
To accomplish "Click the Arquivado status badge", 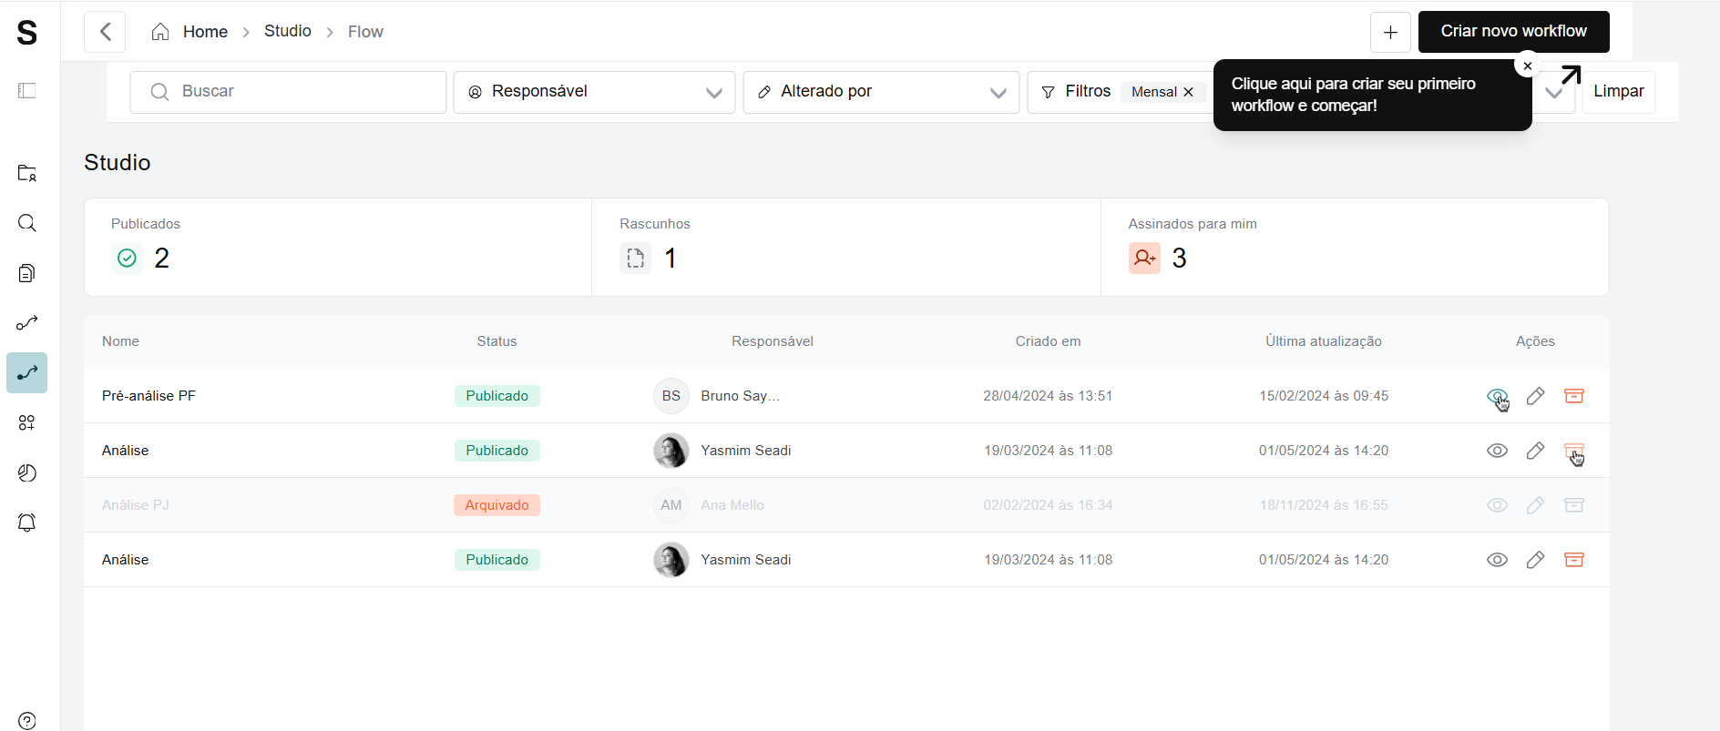I will tap(497, 505).
